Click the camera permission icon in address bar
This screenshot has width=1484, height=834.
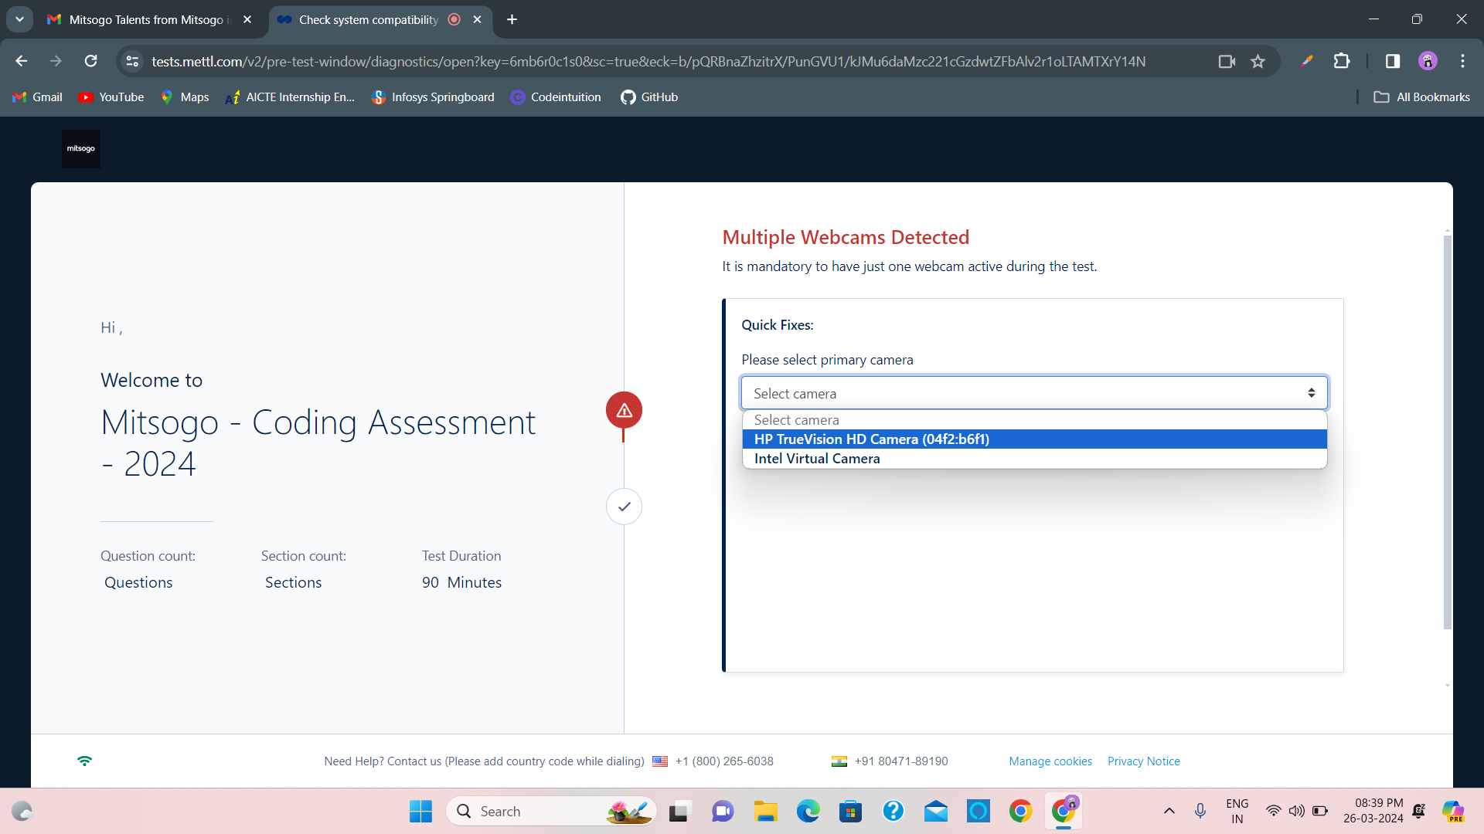(x=1227, y=62)
